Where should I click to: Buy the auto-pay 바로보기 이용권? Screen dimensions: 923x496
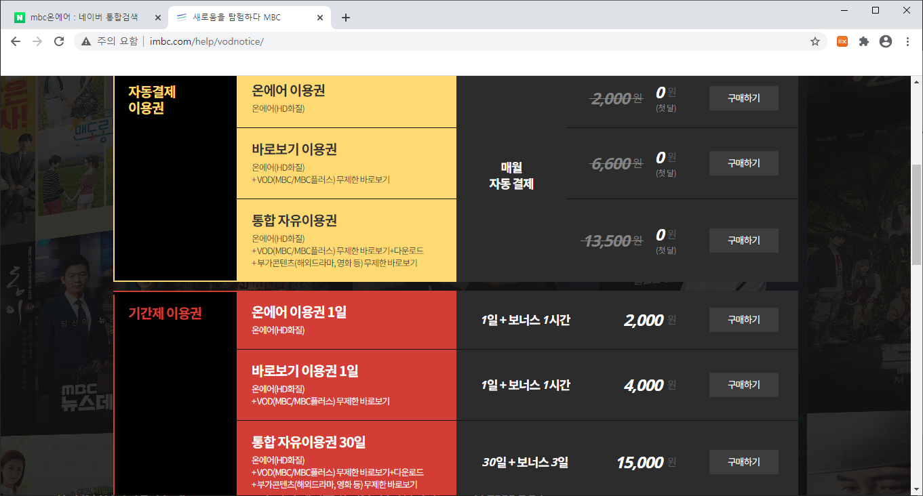(744, 163)
